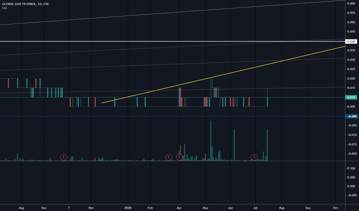Click the 0.045 price axis label
The image size is (359, 211).
(x=351, y=31)
